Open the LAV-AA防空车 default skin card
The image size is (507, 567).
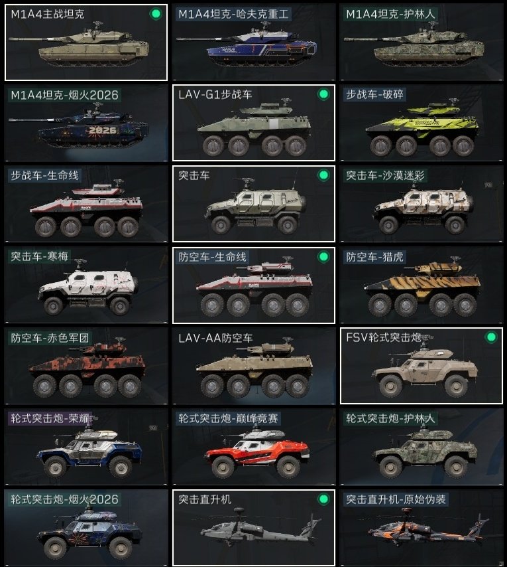coord(254,366)
